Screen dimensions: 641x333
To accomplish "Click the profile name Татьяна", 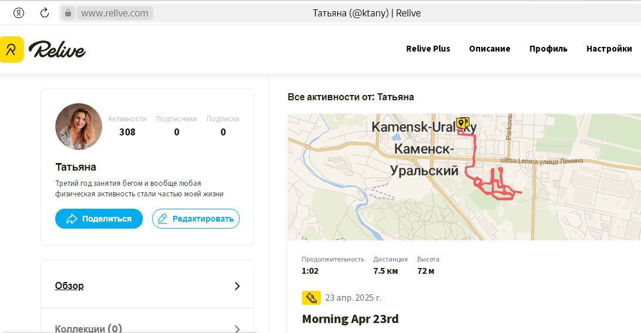I will 76,167.
